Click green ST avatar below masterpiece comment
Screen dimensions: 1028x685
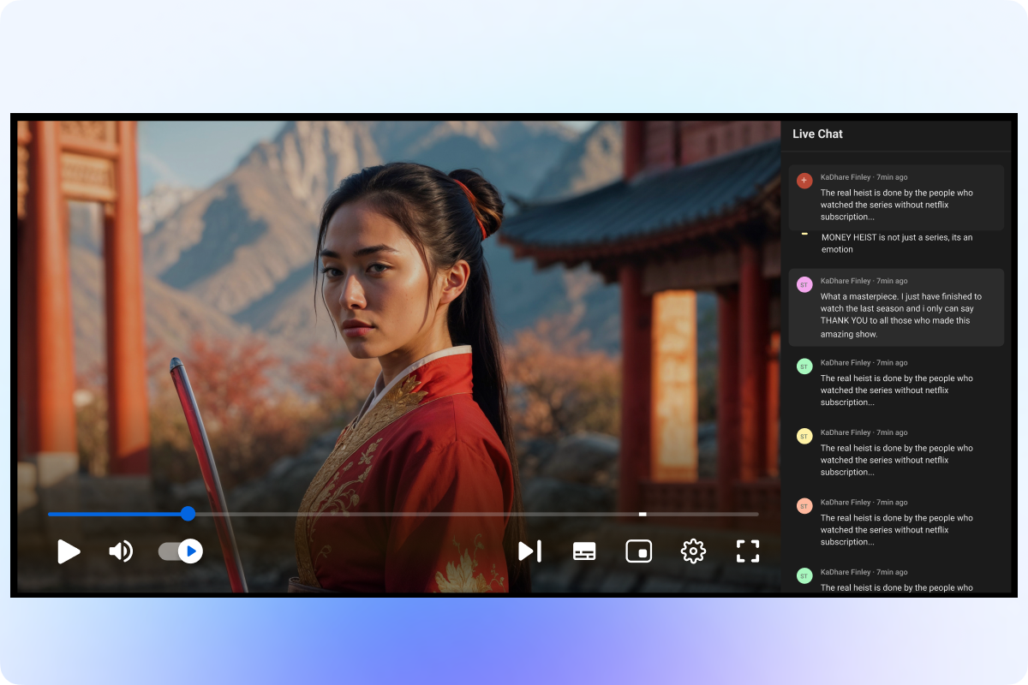[x=804, y=366]
